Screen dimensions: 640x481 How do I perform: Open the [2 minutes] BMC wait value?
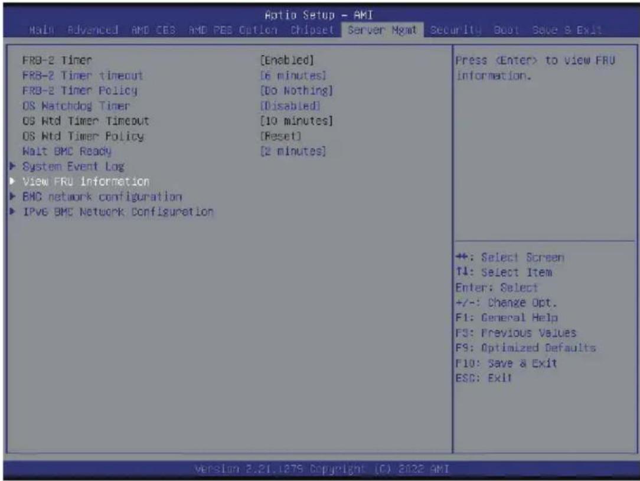click(293, 151)
